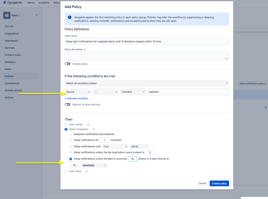Toggle Restrict to time intervals switch
This screenshot has height=199, width=268.
pos(68,104)
